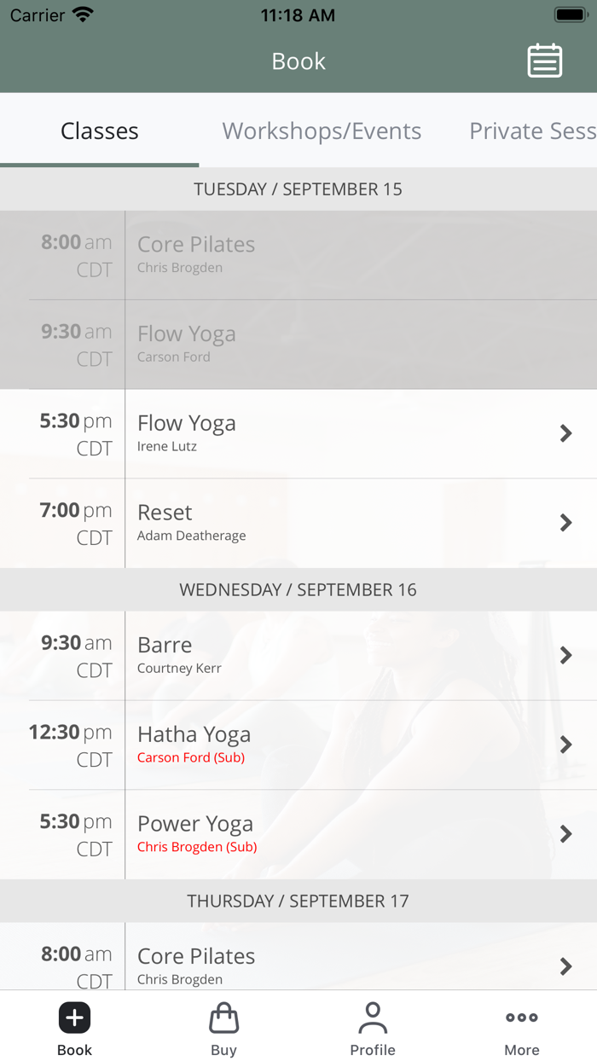Tap the Wi-Fi status icon
Screen dimensions: 597x1061
81,14
